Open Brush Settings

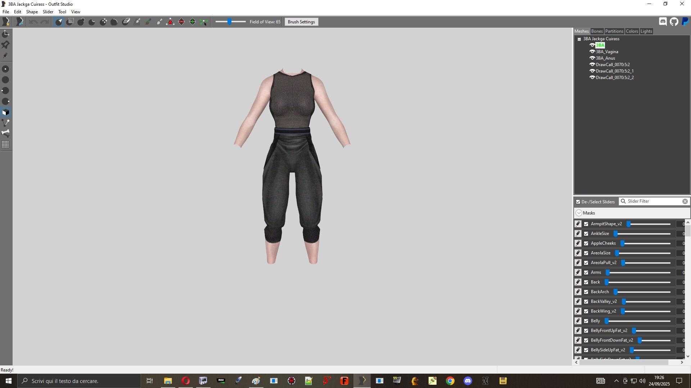coord(301,22)
